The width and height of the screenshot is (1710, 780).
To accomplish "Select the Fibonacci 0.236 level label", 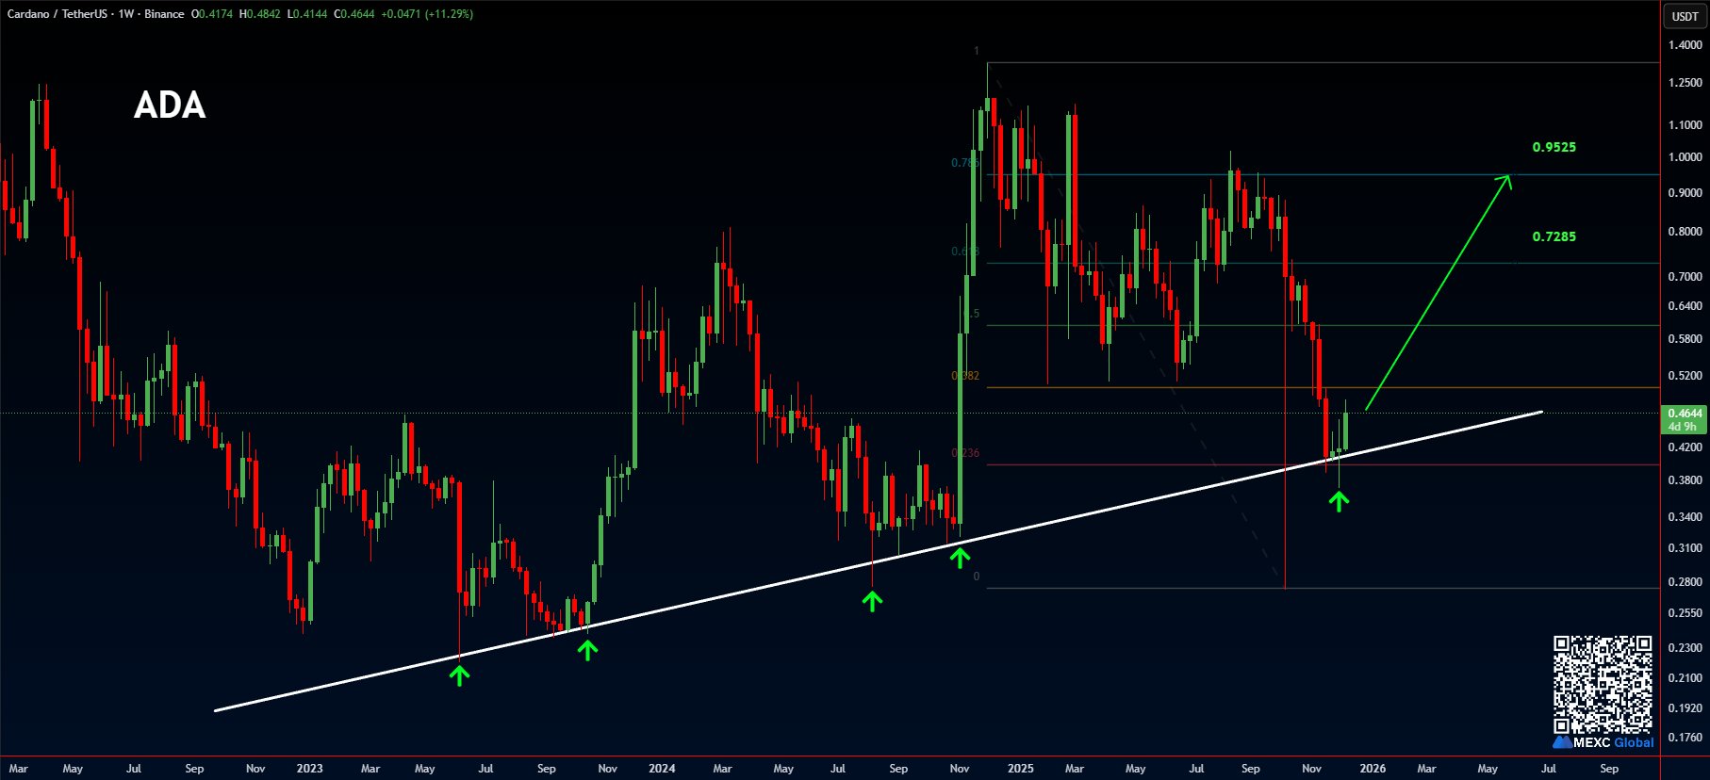I will [965, 453].
